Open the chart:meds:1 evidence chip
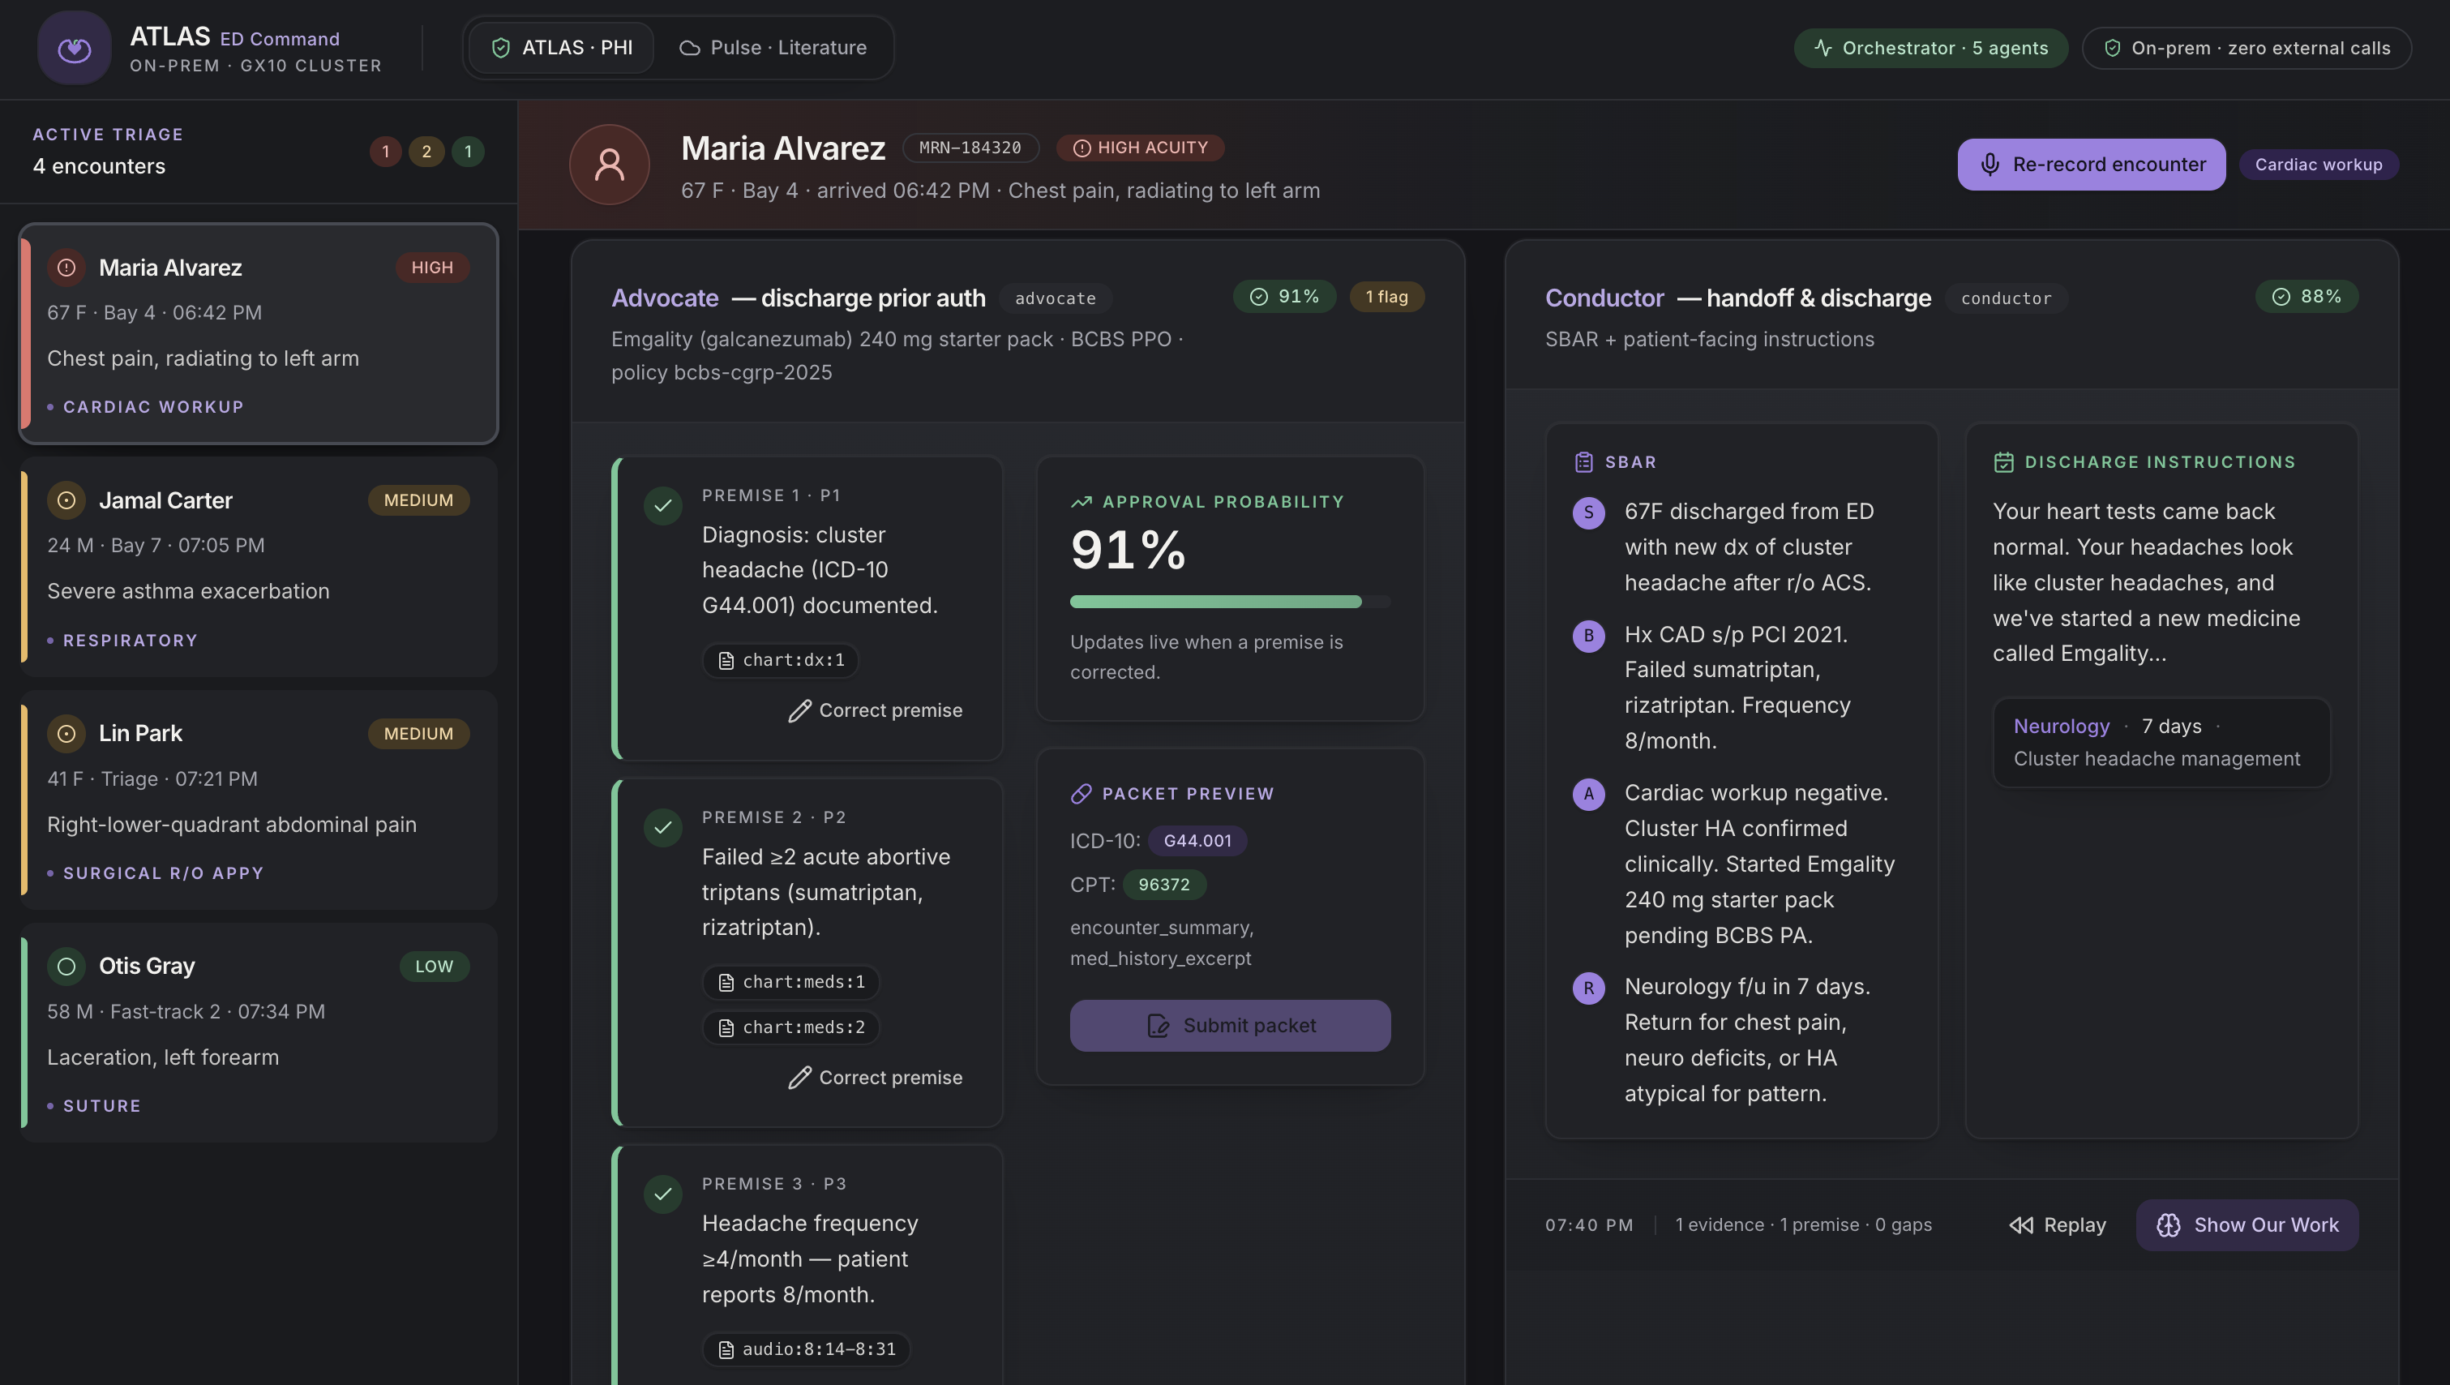 click(x=791, y=982)
